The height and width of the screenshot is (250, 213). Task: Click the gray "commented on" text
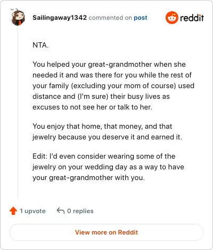tap(110, 18)
